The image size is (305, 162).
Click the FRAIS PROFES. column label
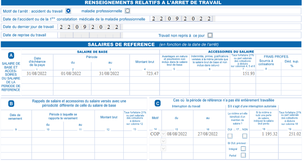click(276, 56)
